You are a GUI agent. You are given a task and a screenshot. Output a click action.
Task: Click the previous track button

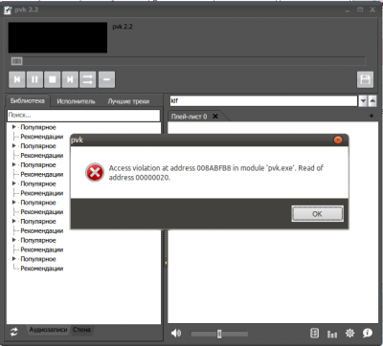(17, 79)
